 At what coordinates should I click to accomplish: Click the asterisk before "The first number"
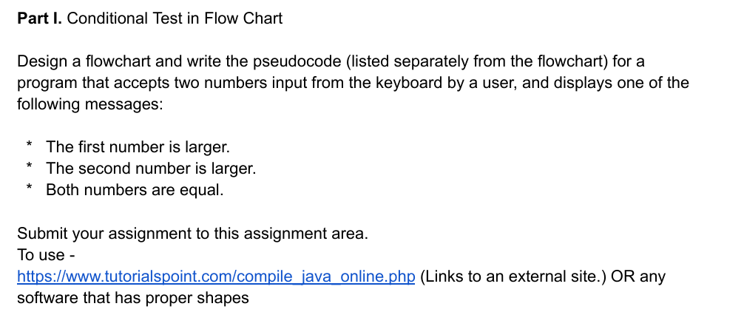click(x=30, y=145)
